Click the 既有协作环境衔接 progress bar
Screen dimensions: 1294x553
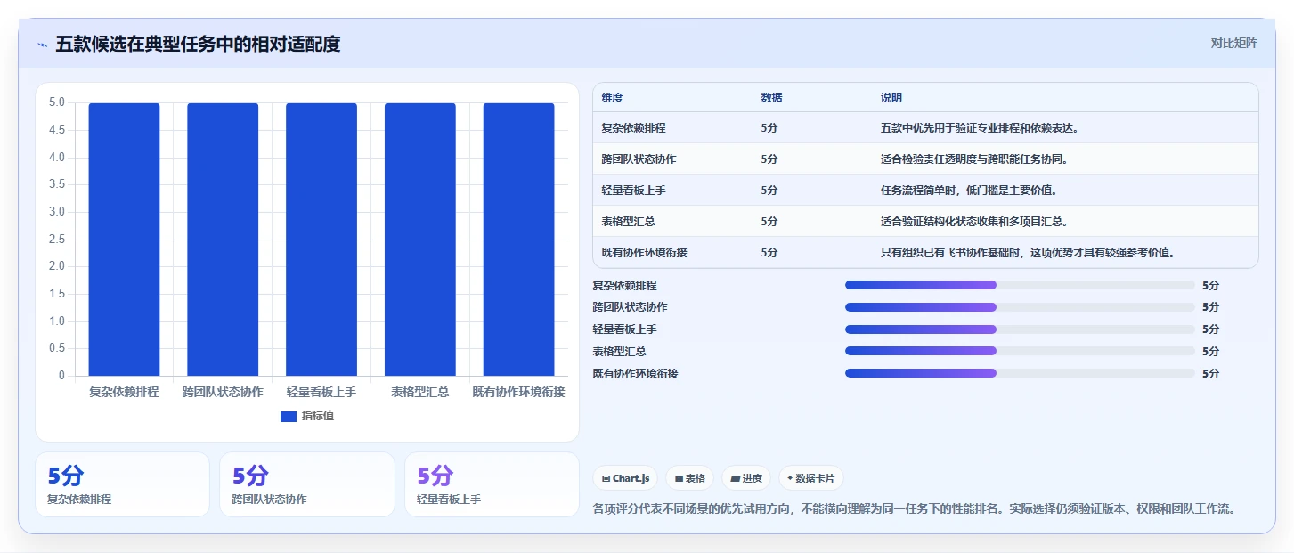click(1020, 373)
